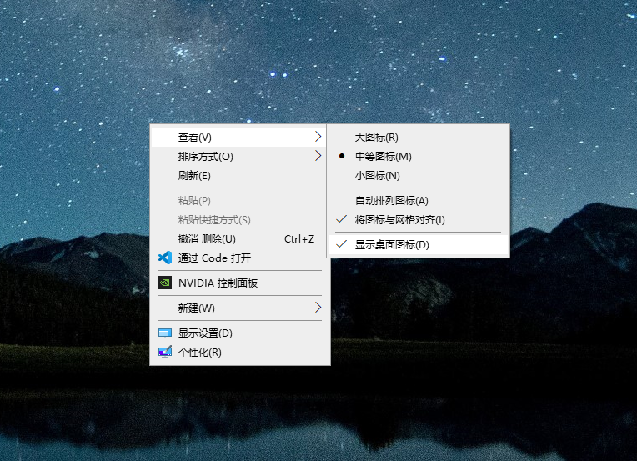The image size is (637, 461).
Task: Choose 撤消 删除(U) menu entry
Action: click(x=239, y=238)
